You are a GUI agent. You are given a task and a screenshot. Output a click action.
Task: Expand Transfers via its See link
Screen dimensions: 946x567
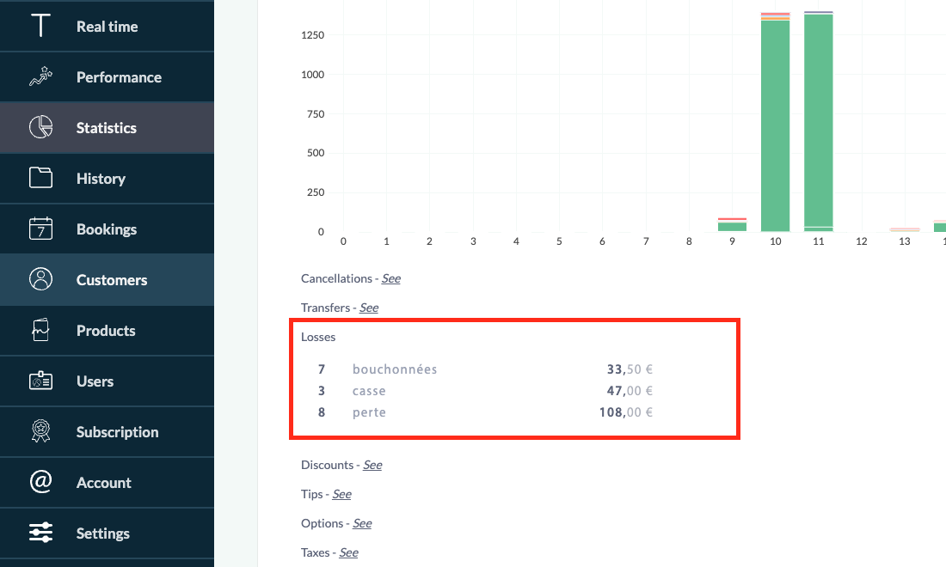(369, 308)
